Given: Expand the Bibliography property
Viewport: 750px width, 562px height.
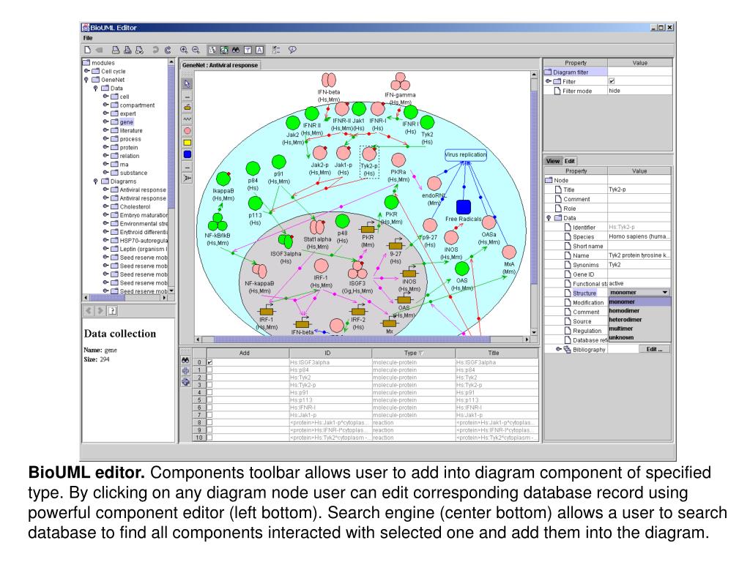Looking at the screenshot, I should [x=558, y=349].
